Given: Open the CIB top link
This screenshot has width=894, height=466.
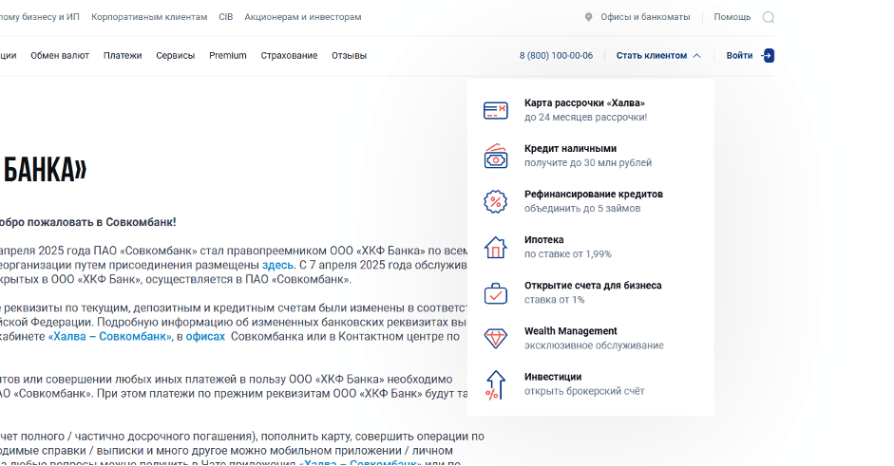Looking at the screenshot, I should pos(226,17).
